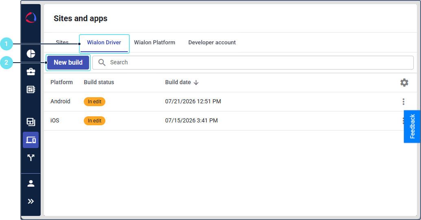
Task: Open the Android row three-dot menu
Action: pyautogui.click(x=403, y=101)
